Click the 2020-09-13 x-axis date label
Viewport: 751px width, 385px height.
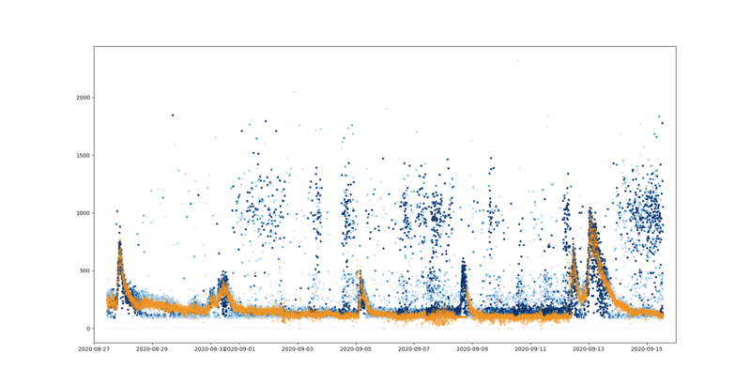589,349
